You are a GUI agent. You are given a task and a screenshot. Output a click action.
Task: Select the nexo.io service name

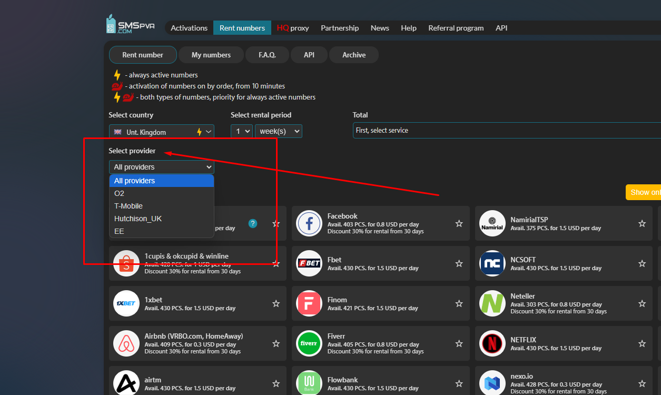click(x=522, y=376)
